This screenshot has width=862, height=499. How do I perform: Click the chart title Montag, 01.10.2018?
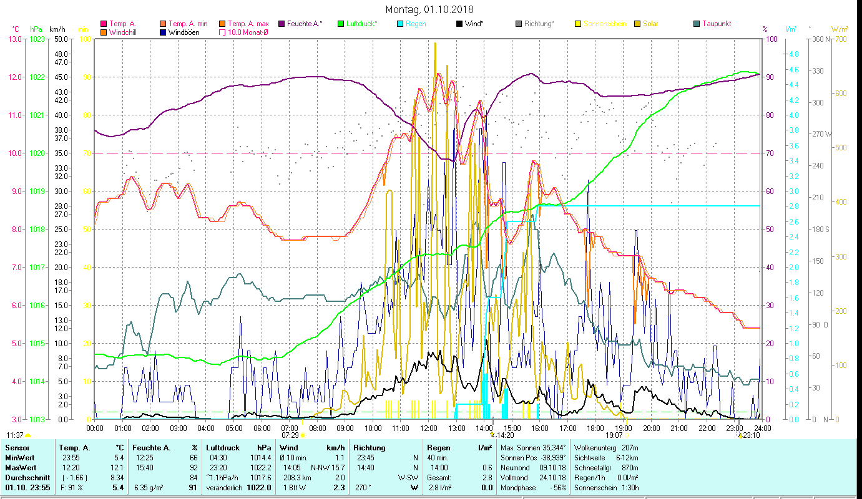coord(429,9)
